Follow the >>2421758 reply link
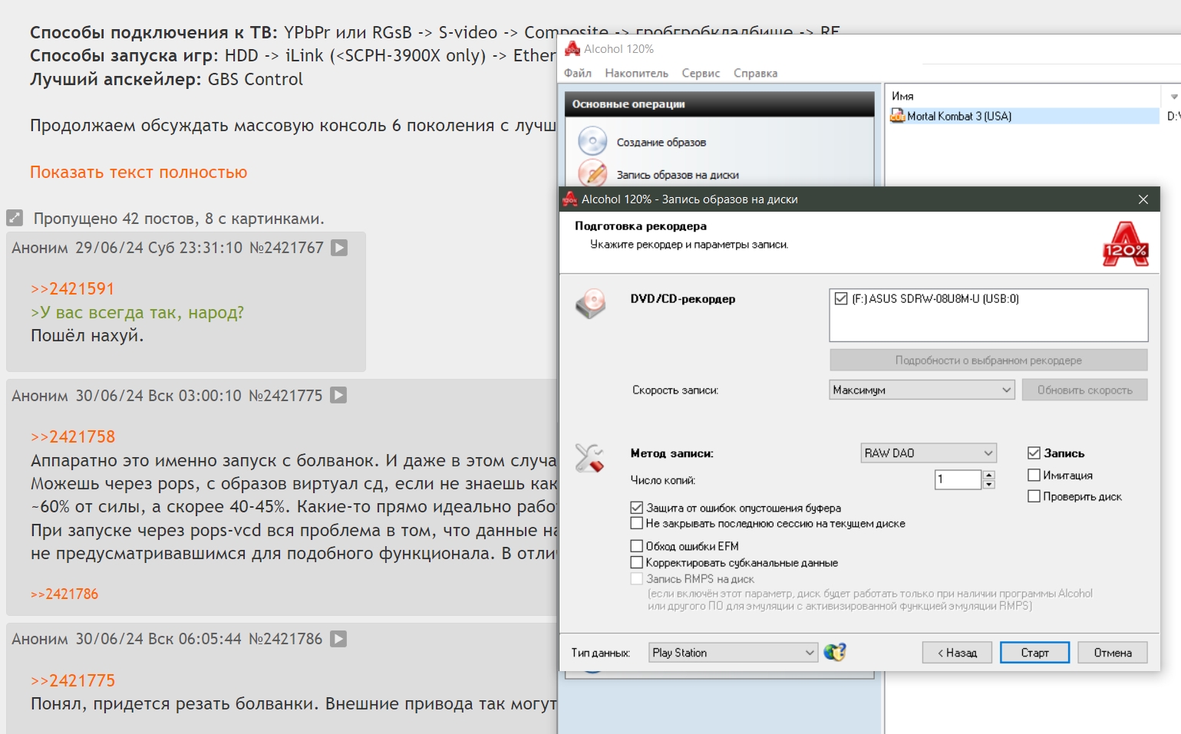Image resolution: width=1181 pixels, height=734 pixels. click(x=73, y=437)
